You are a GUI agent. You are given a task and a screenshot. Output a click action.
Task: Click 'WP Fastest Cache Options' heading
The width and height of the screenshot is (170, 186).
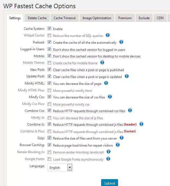39,6
